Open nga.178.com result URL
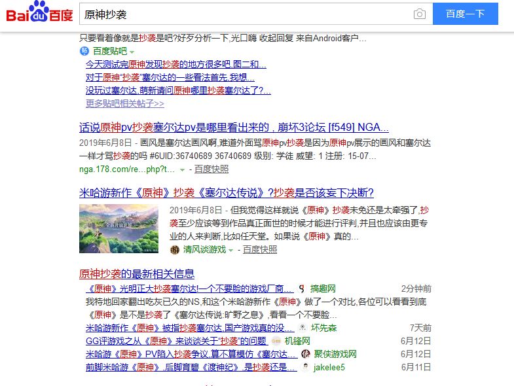This screenshot has height=386, width=514. [127, 169]
